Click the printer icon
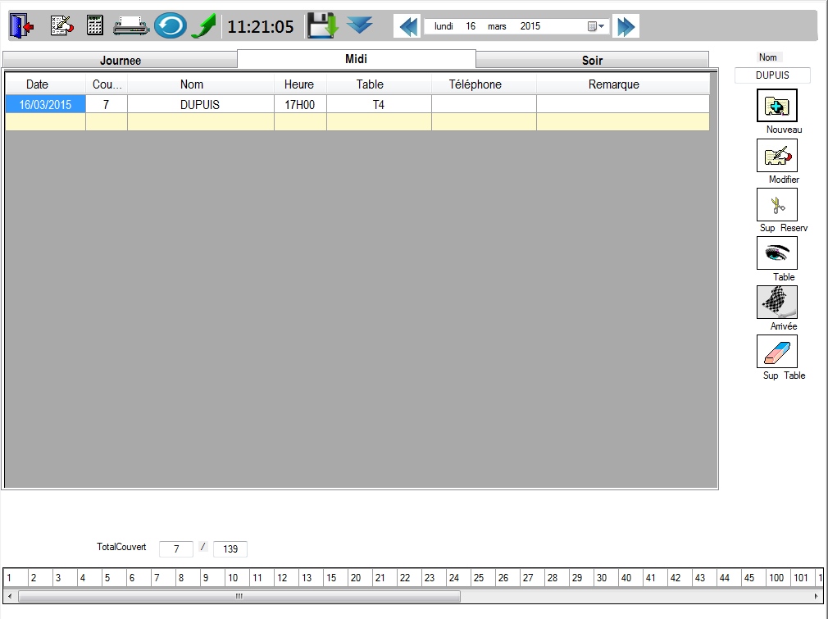Image resolution: width=828 pixels, height=619 pixels. click(131, 26)
